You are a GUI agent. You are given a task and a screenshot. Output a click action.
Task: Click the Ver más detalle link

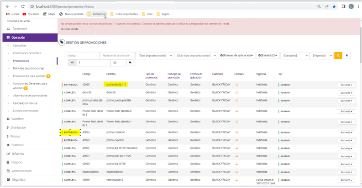click(69, 29)
